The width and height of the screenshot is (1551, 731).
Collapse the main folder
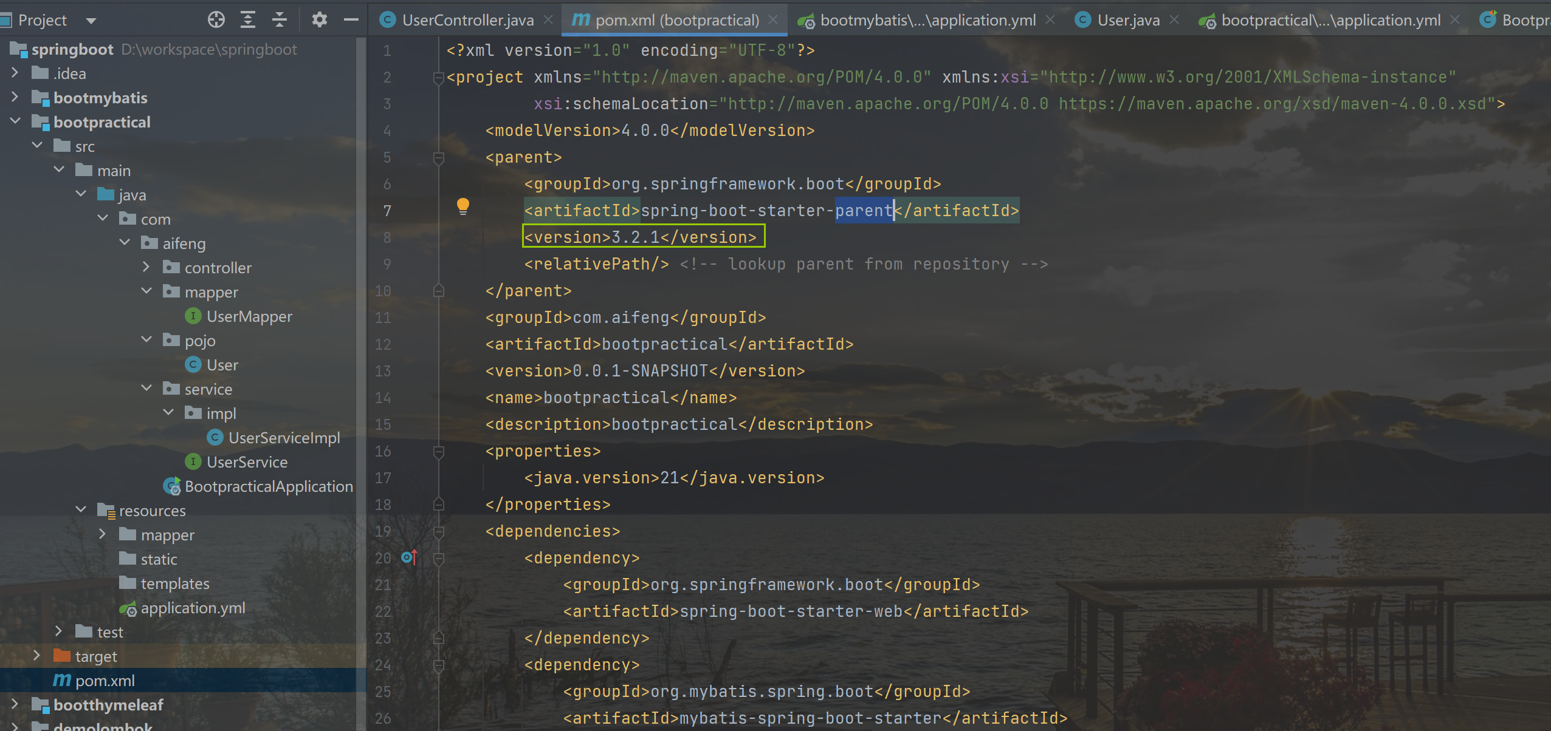(x=59, y=170)
